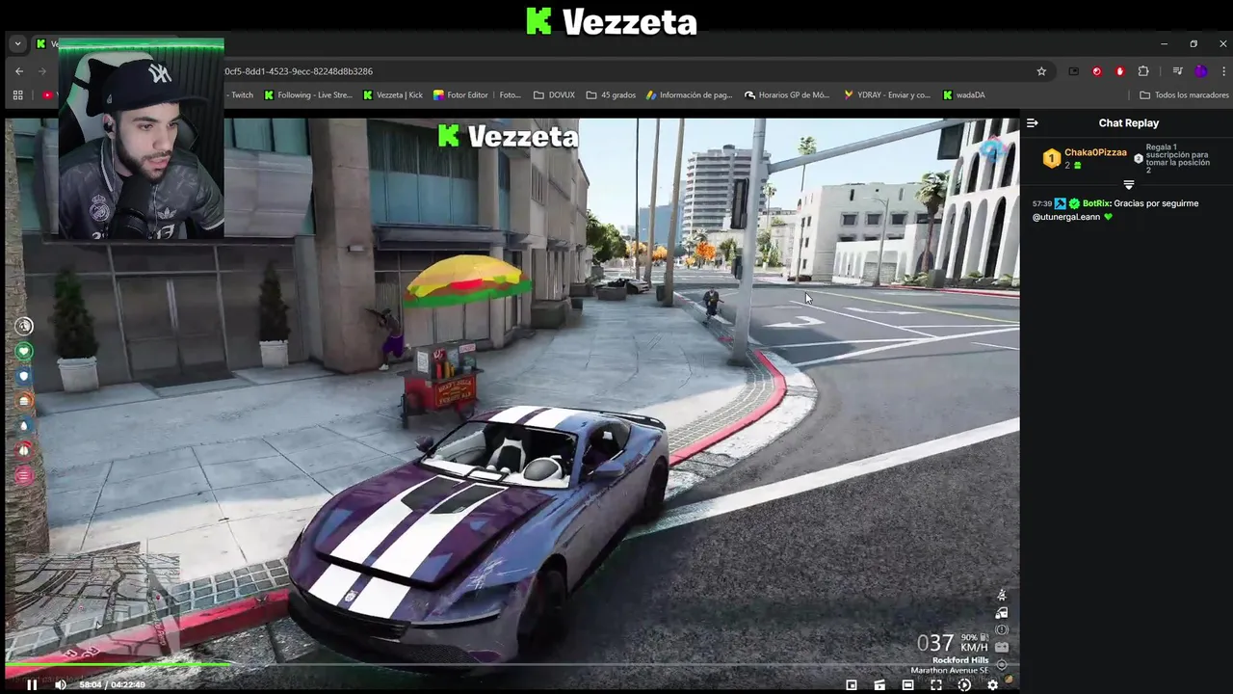The height and width of the screenshot is (694, 1233).
Task: Click the 037 KM/H speedometer readout
Action: [x=952, y=643]
